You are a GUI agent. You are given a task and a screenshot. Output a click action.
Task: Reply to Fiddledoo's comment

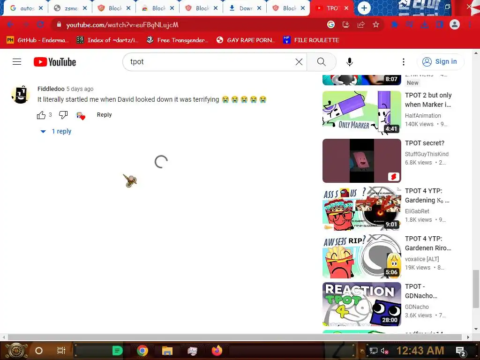tap(105, 115)
